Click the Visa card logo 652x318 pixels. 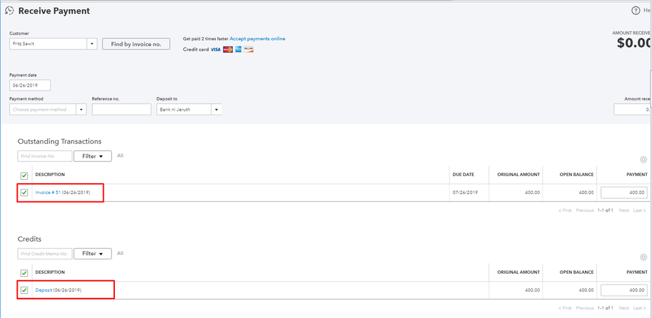tap(215, 50)
